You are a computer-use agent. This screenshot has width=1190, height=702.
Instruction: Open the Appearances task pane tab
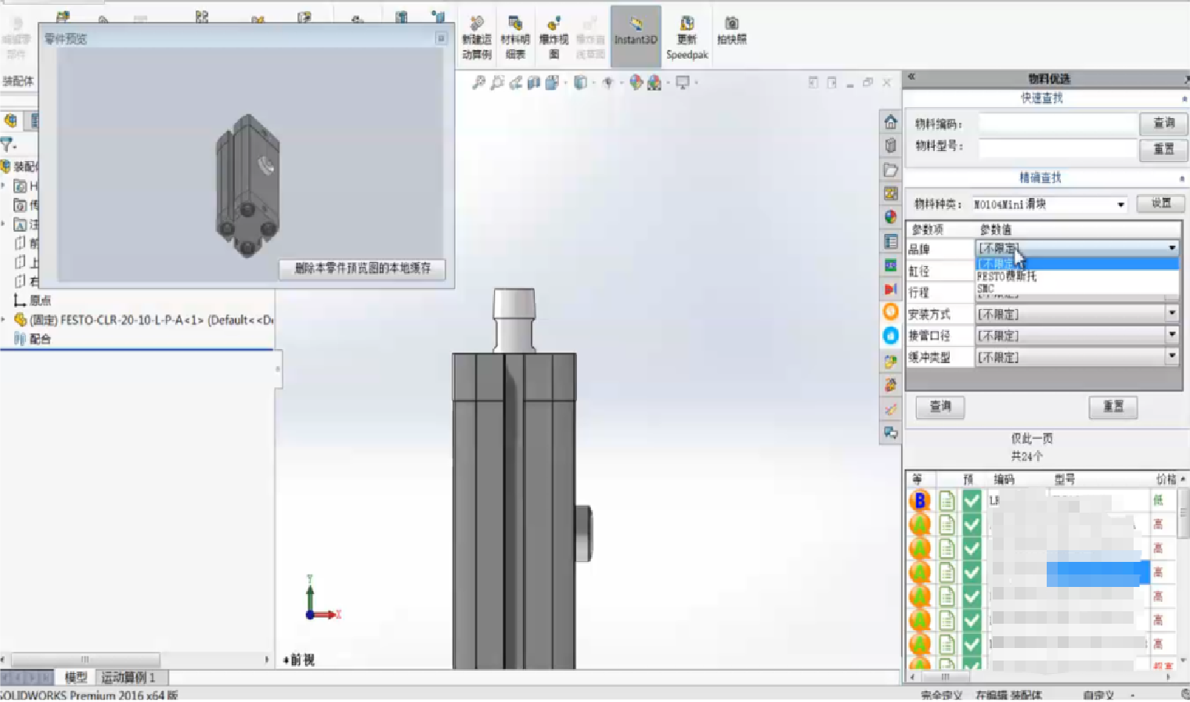pos(891,217)
